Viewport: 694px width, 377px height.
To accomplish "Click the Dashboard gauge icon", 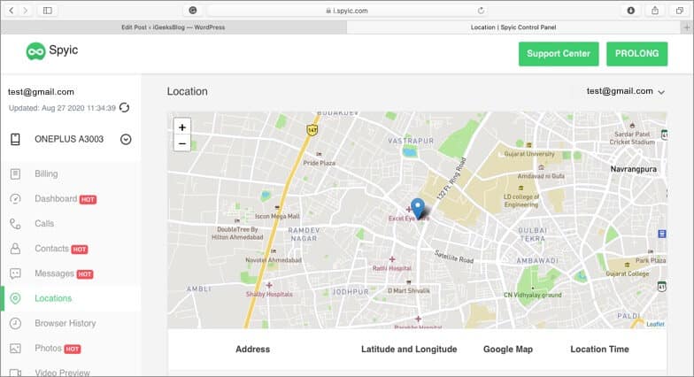I will (15, 199).
